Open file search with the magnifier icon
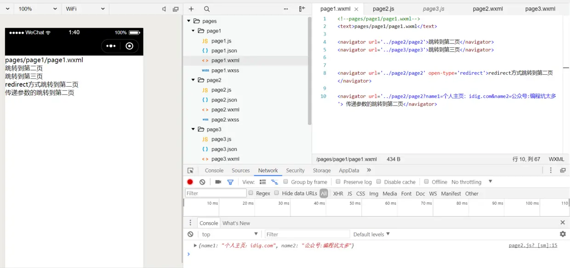This screenshot has height=268, width=570. (207, 9)
